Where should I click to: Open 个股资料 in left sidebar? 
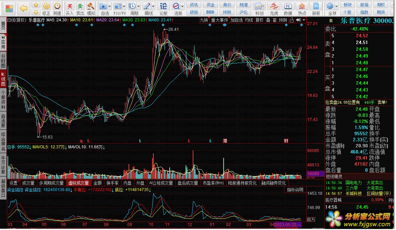point(3,100)
